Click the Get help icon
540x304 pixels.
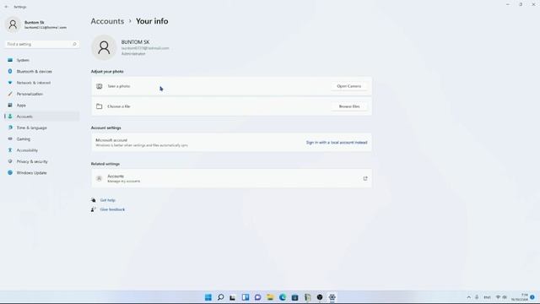94,200
